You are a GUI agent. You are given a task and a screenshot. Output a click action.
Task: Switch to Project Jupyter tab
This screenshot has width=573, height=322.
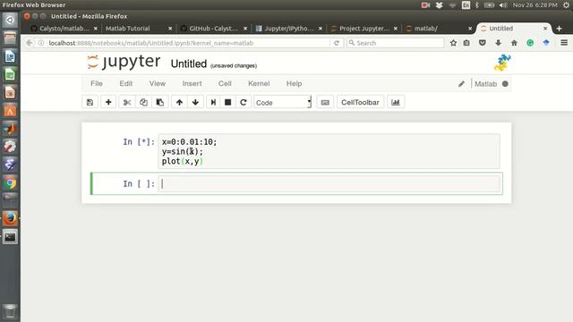pyautogui.click(x=363, y=29)
